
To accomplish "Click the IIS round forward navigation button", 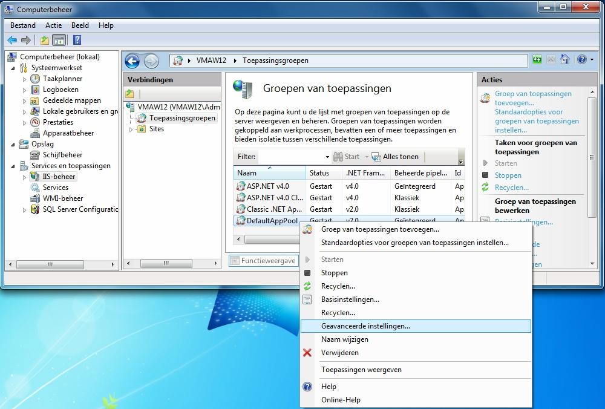I will [151, 61].
